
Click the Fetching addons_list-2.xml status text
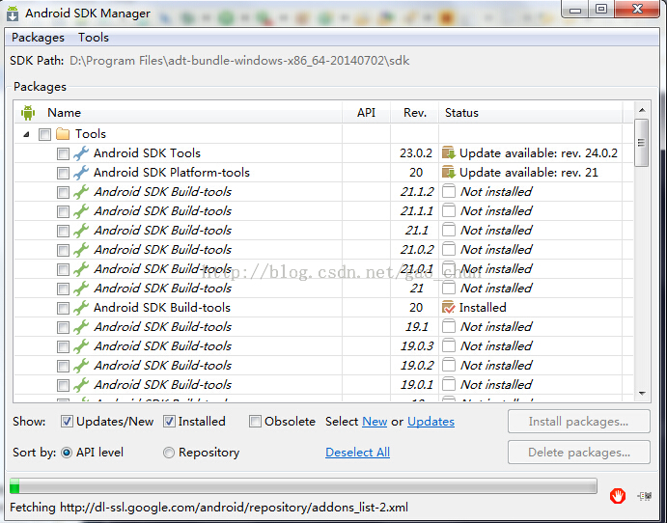(208, 508)
